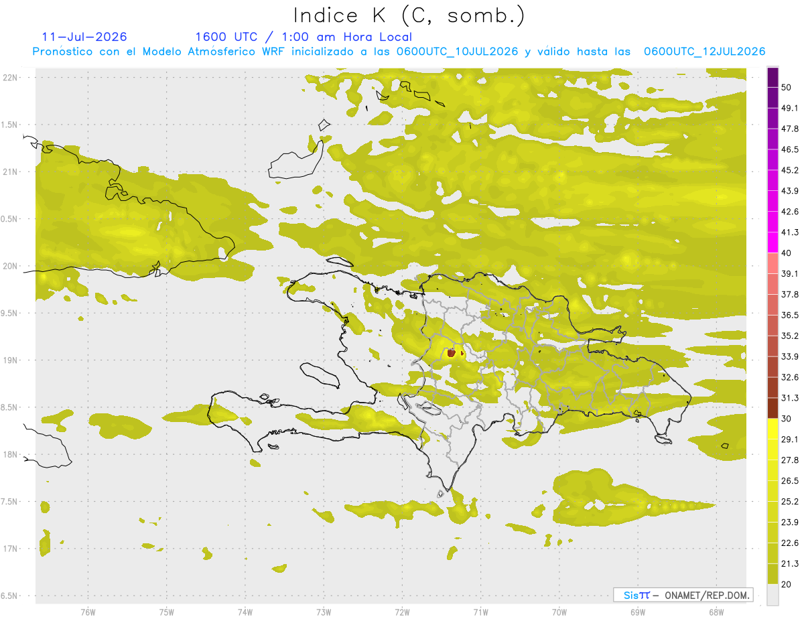Click the "70W" longitude label
The height and width of the screenshot is (621, 804).
559,612
